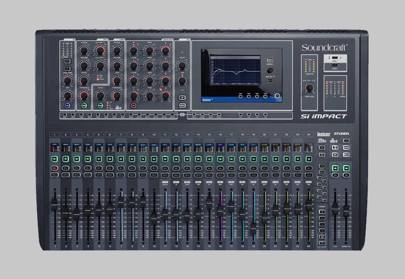Viewport: 405px width, 279px height.
Task: Open the FX4 bus
Action: point(265,115)
